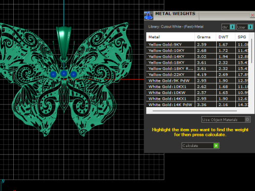Click the Calculate button
The height and width of the screenshot is (191, 255).
coord(200,146)
